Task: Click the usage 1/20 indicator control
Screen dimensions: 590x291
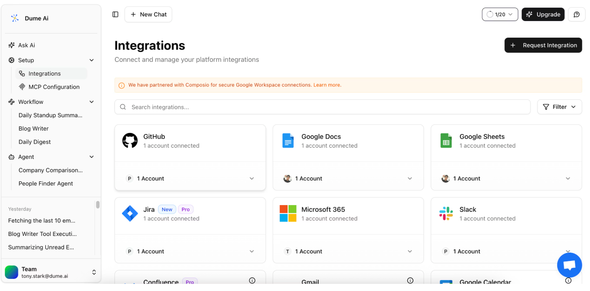Action: point(499,14)
